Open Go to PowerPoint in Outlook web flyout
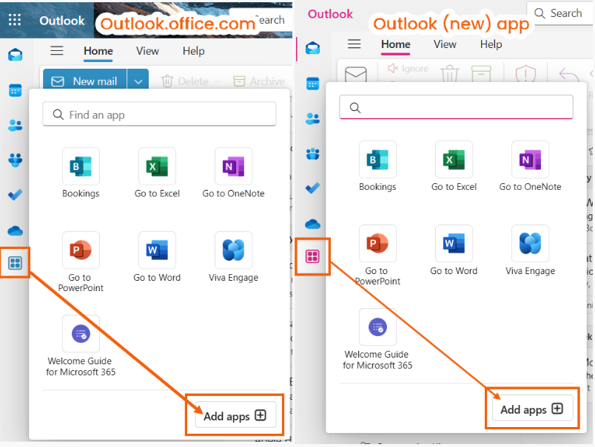This screenshot has height=447, width=595. [x=81, y=262]
